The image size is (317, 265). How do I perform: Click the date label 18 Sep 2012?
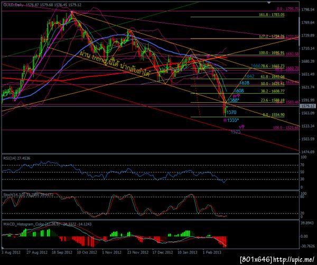[62, 252]
